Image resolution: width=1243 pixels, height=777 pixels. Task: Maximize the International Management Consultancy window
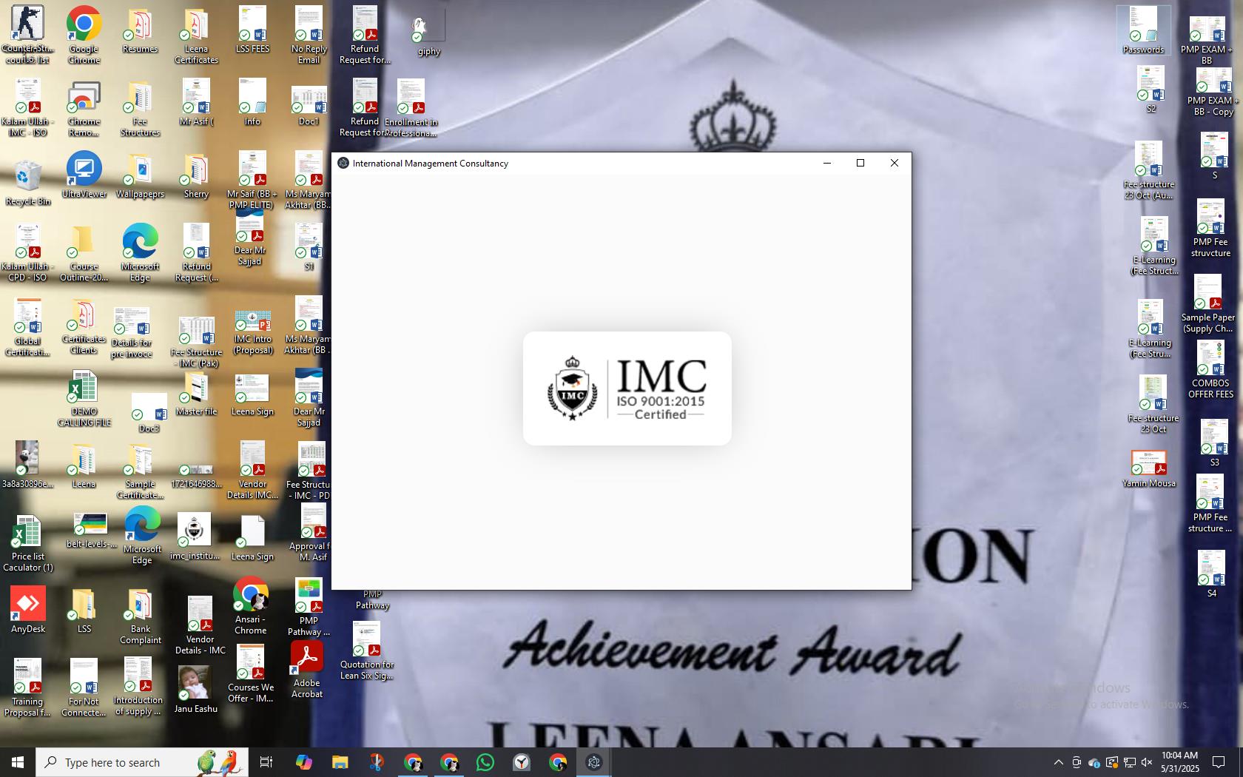tap(860, 163)
